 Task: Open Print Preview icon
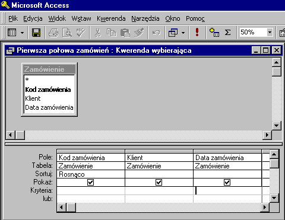[67, 33]
